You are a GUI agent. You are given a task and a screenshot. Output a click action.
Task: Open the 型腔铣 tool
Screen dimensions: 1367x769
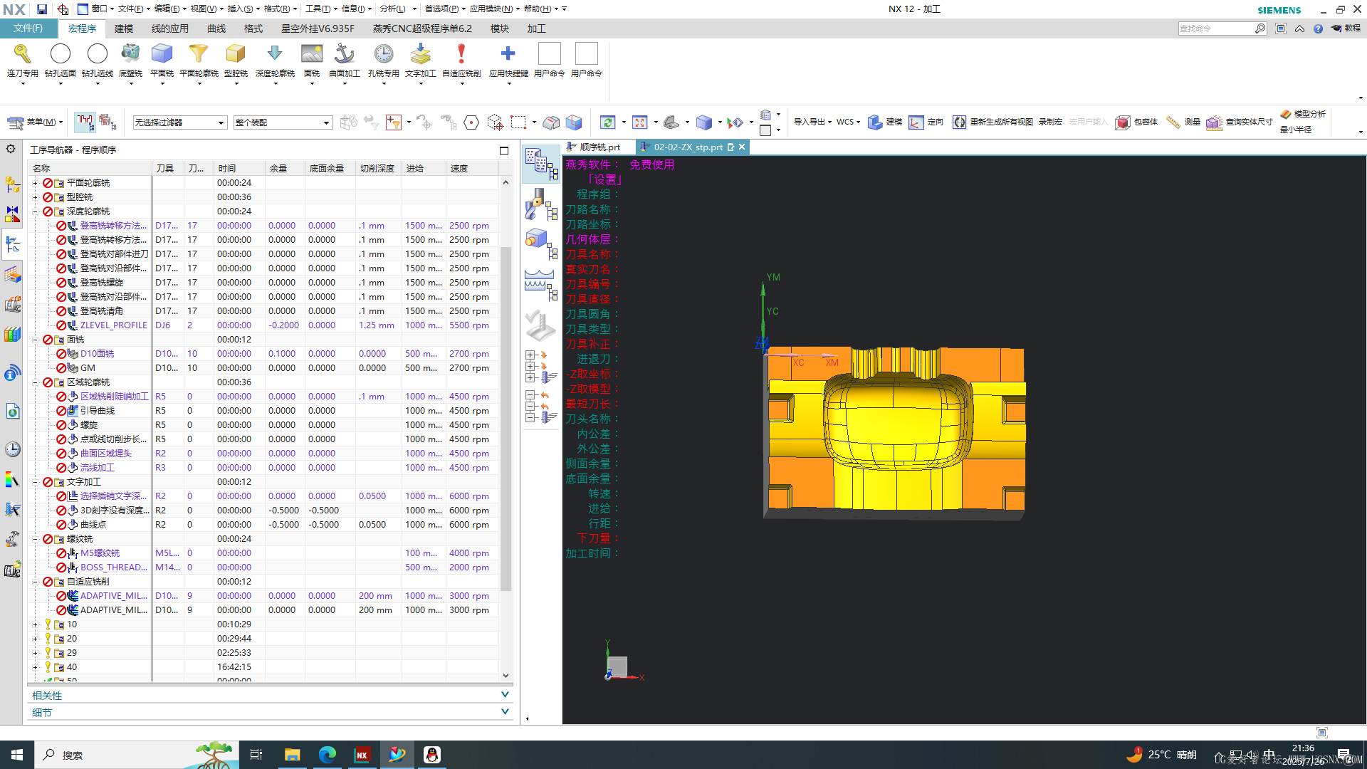236,54
